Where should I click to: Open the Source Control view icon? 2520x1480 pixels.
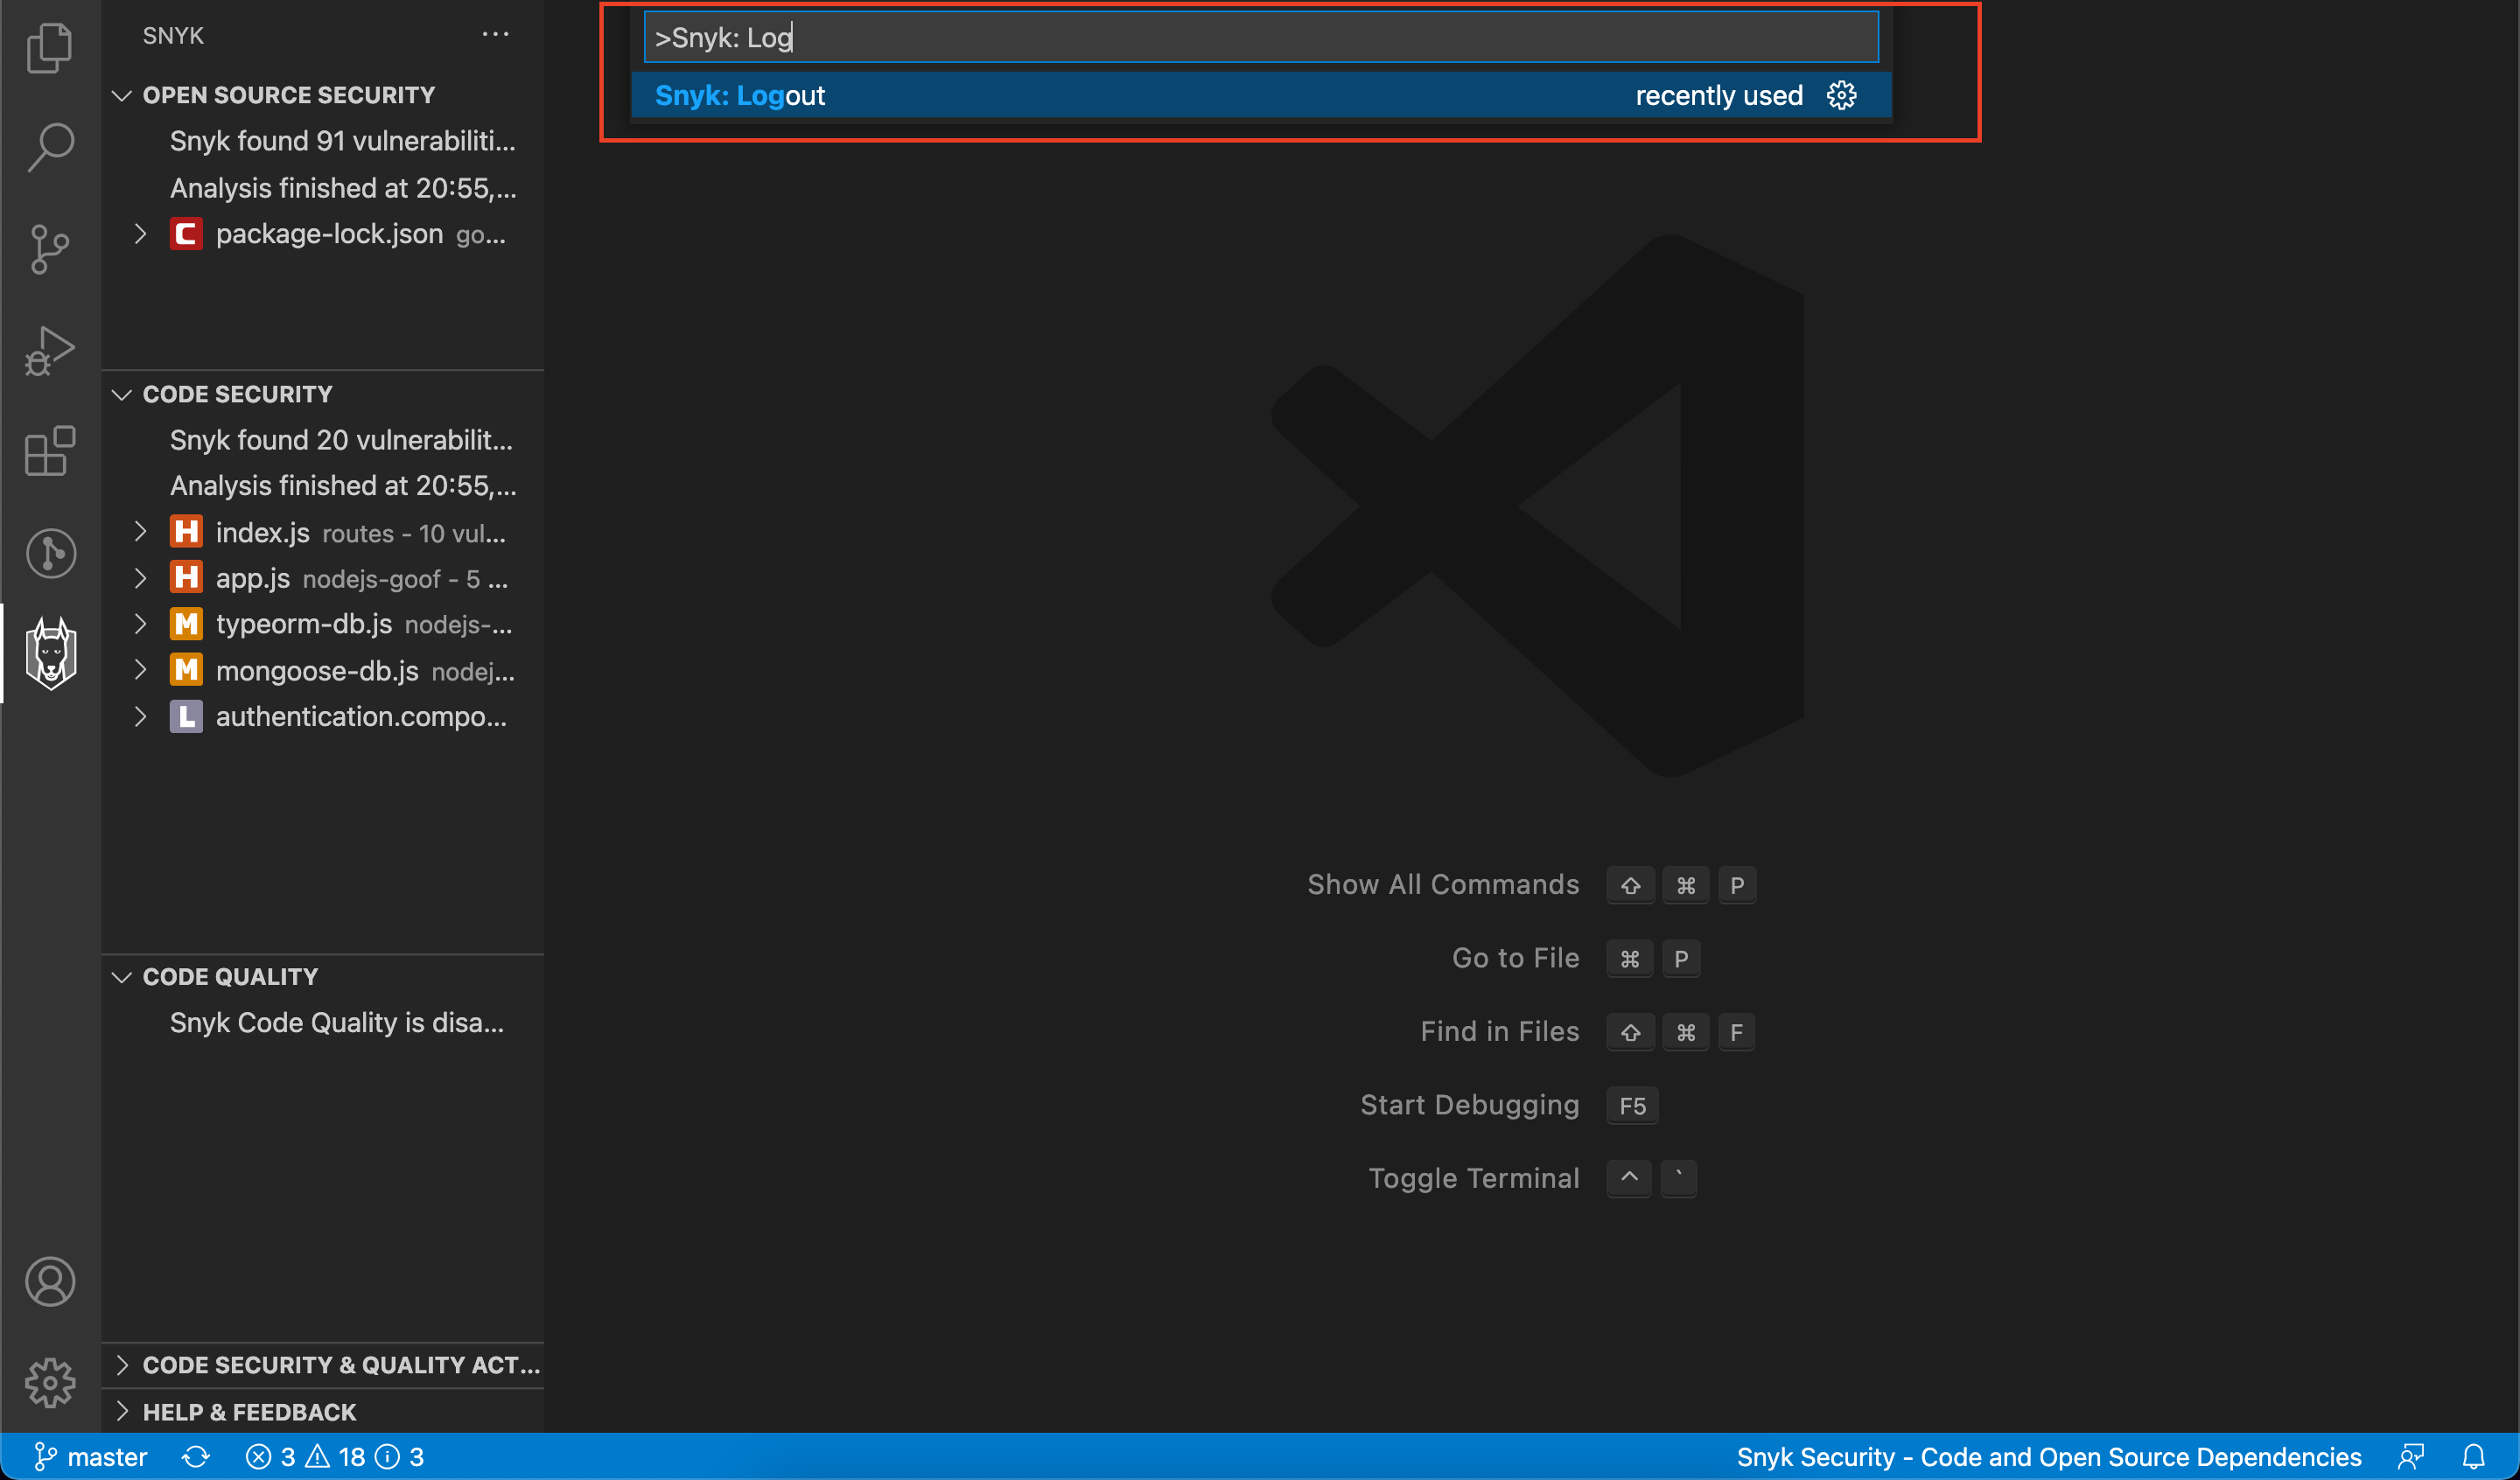(x=50, y=248)
